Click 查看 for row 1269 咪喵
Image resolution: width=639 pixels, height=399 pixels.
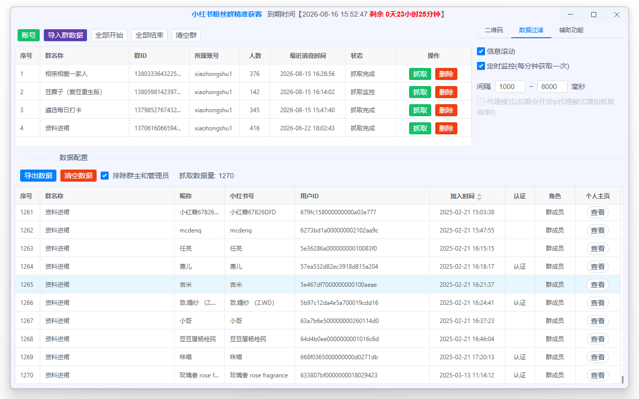click(598, 357)
